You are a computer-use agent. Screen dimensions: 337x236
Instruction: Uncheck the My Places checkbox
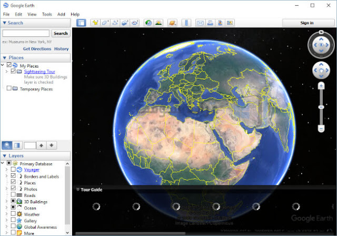click(x=9, y=64)
